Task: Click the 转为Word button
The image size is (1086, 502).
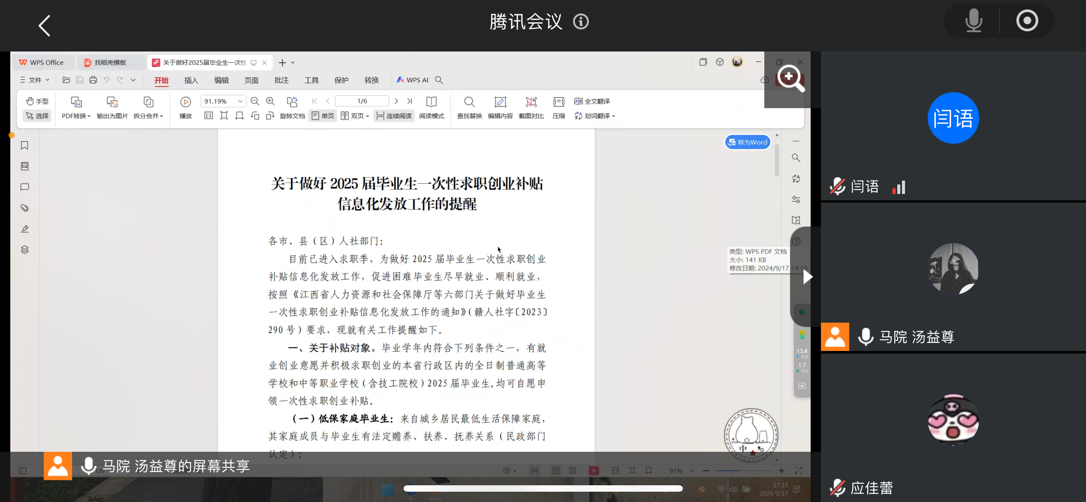Action: pyautogui.click(x=748, y=142)
